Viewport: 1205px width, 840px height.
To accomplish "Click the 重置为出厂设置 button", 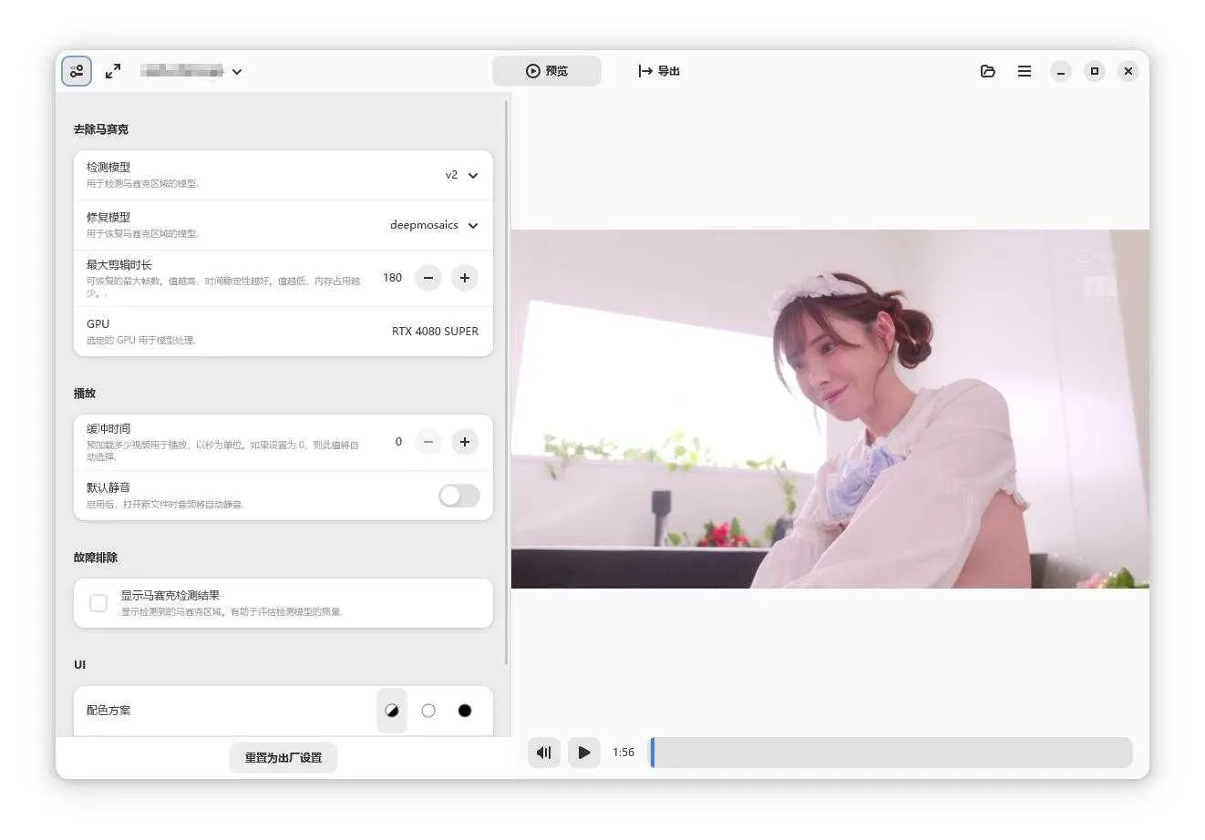I will (x=283, y=758).
